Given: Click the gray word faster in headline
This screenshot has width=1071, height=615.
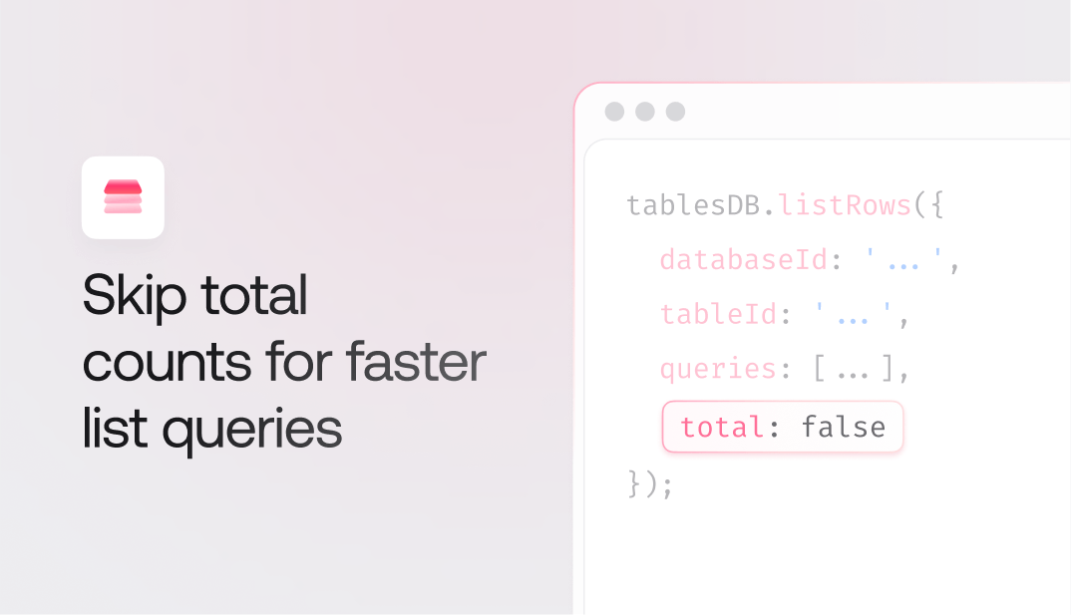Looking at the screenshot, I should [x=416, y=362].
